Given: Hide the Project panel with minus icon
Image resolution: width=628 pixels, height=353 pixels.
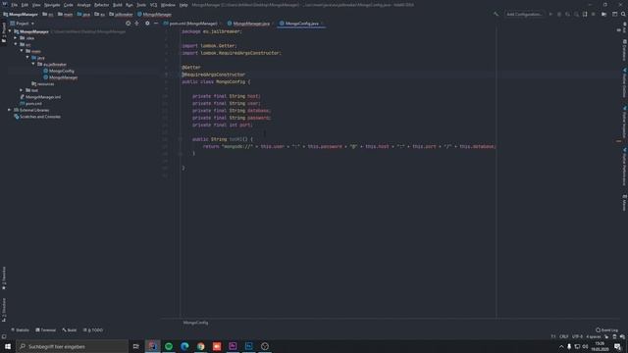Looking at the screenshot, I should pyautogui.click(x=156, y=24).
